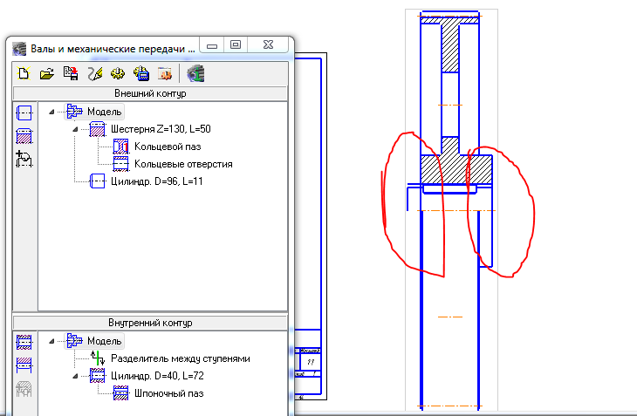Click the Шестерня hatched step icon

98,129
